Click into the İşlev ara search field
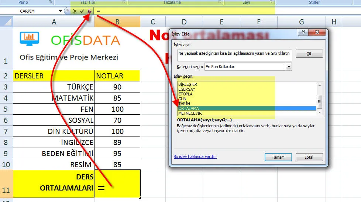361x202 pixels. [x=234, y=54]
